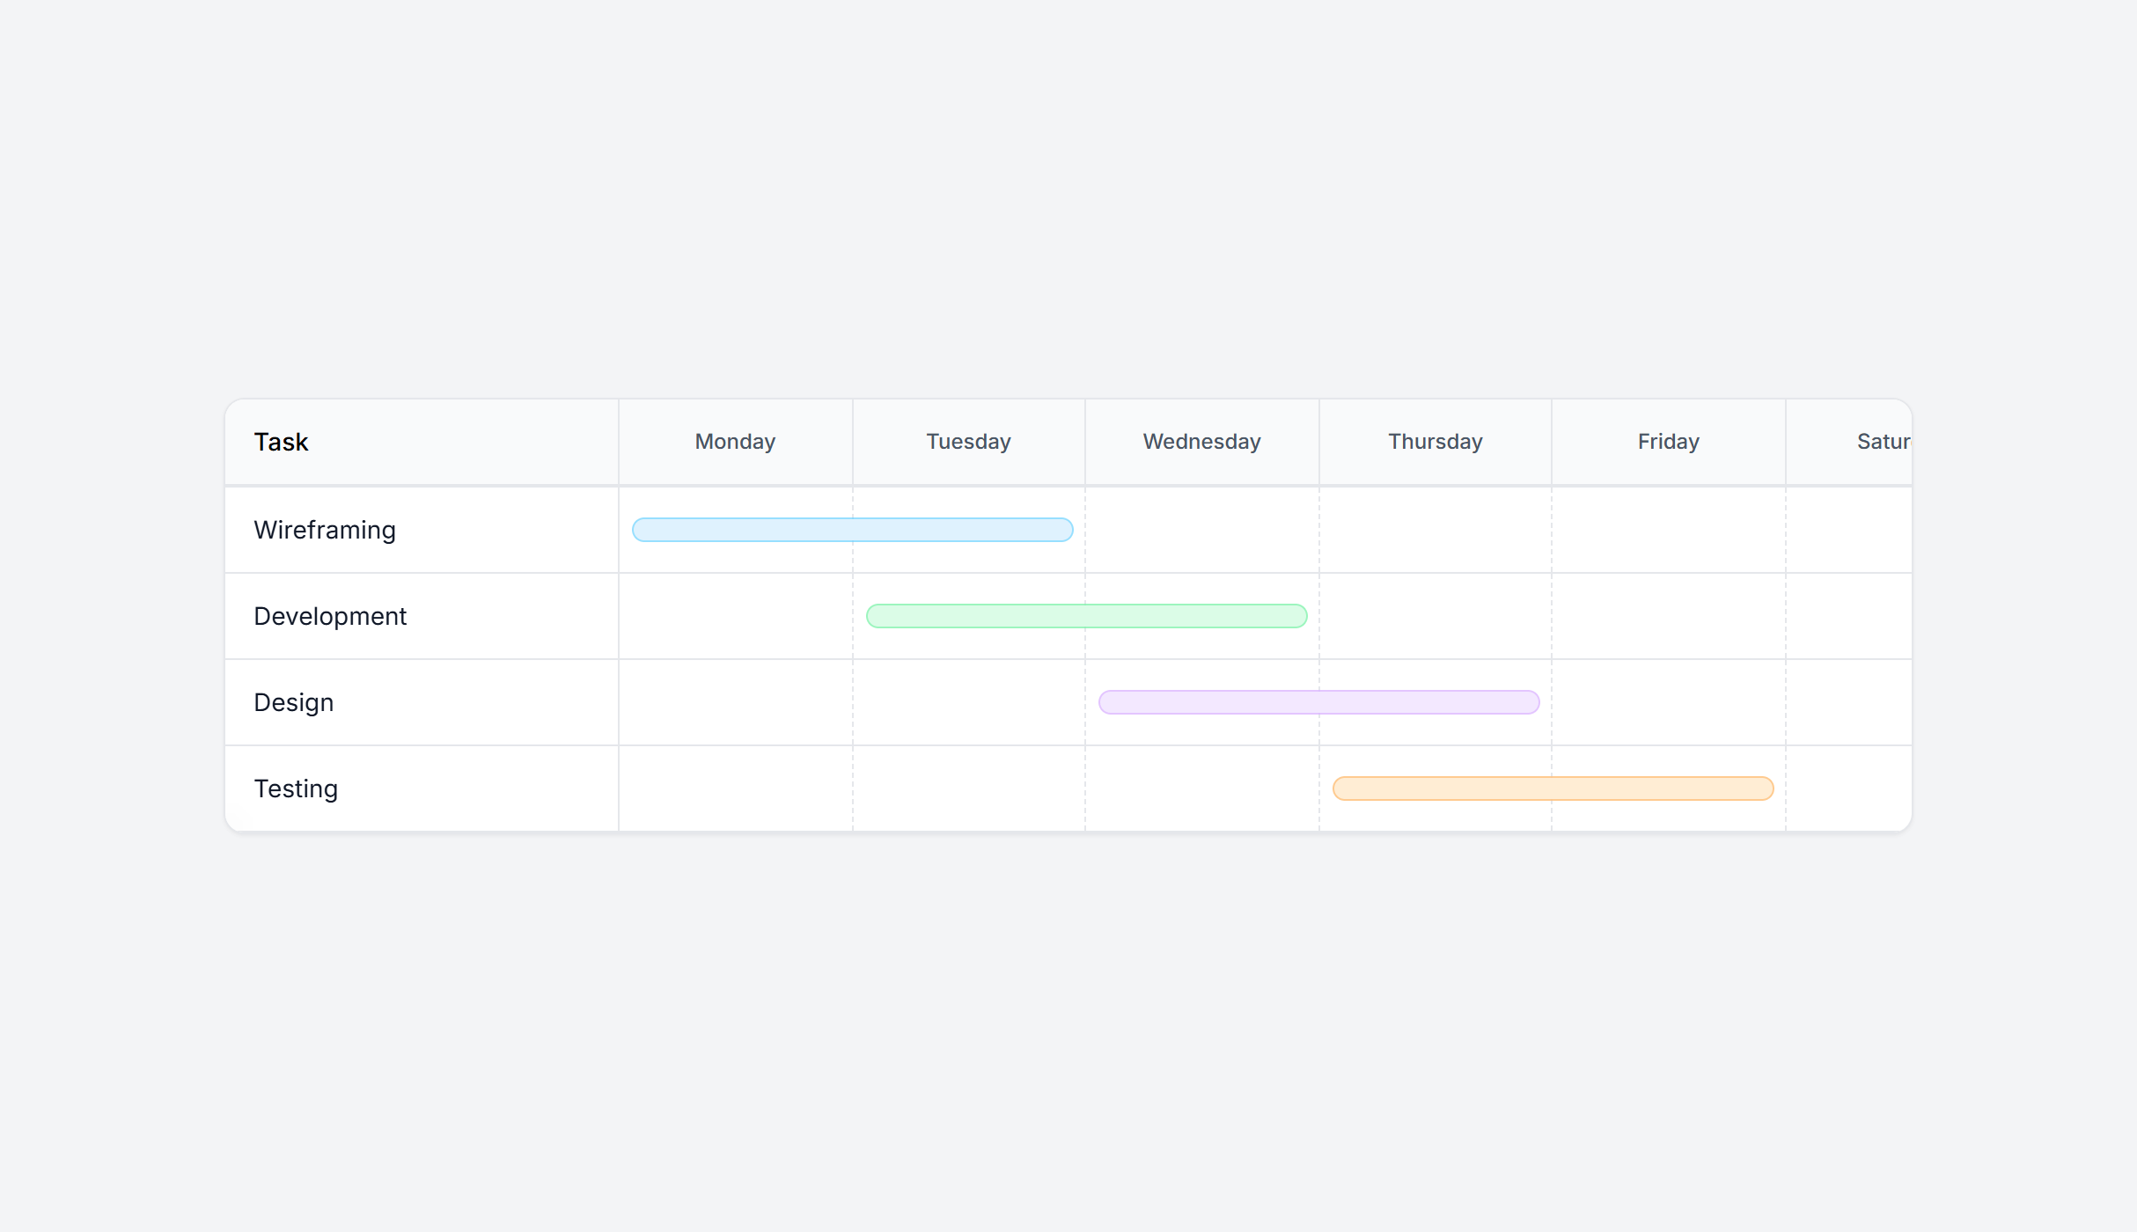This screenshot has height=1232, width=2137.
Task: Click the empty Monday cell in Testing row
Action: (734, 788)
